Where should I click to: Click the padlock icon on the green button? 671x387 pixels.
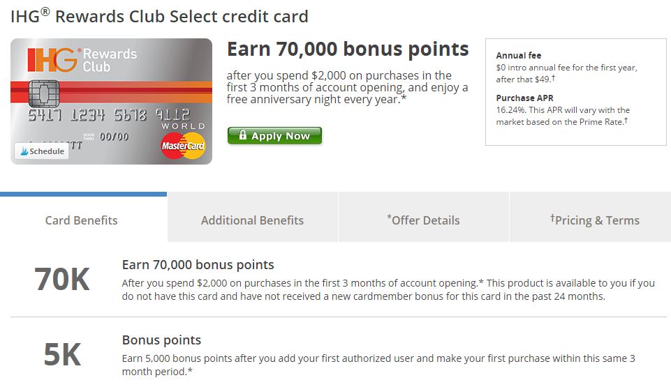[x=242, y=136]
